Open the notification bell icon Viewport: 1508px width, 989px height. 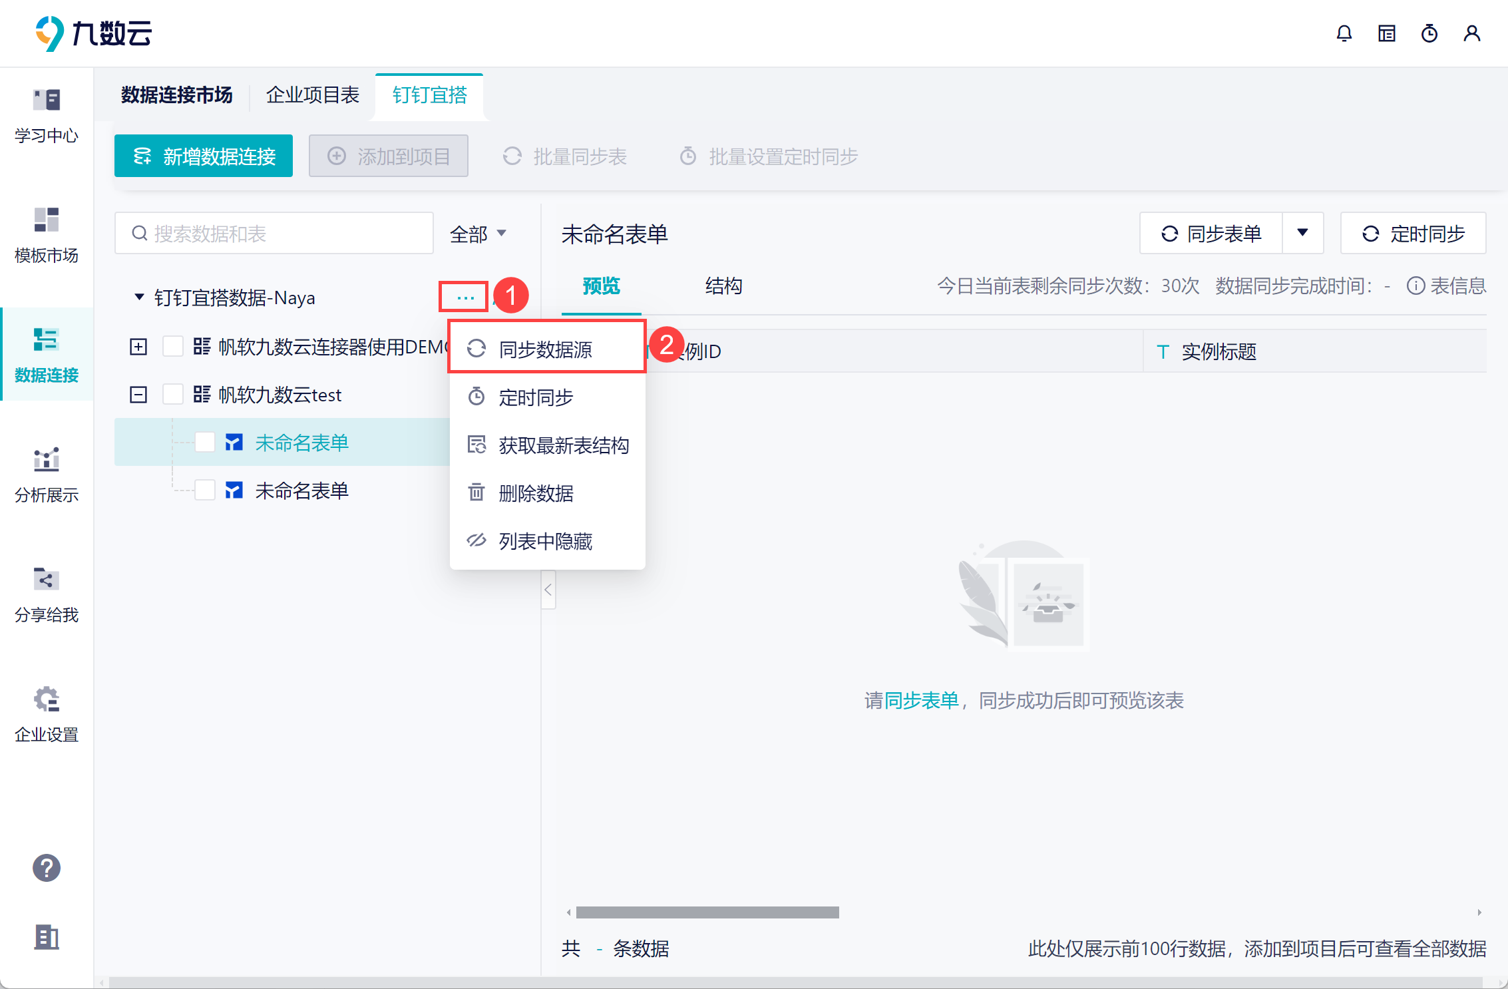pyautogui.click(x=1344, y=33)
